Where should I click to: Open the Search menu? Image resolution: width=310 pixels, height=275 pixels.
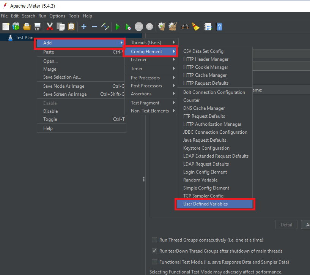coord(28,16)
